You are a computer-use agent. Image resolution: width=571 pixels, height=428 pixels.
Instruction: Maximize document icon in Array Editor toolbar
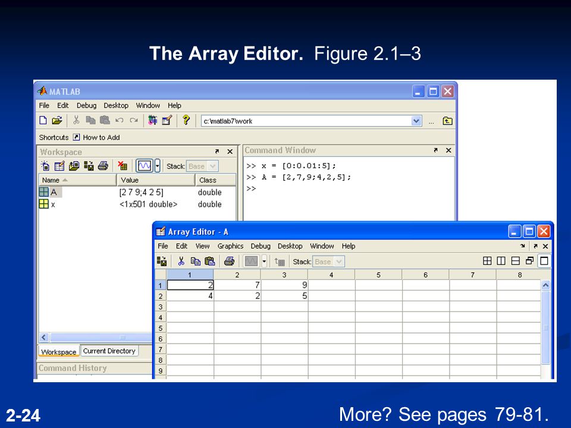coord(544,260)
